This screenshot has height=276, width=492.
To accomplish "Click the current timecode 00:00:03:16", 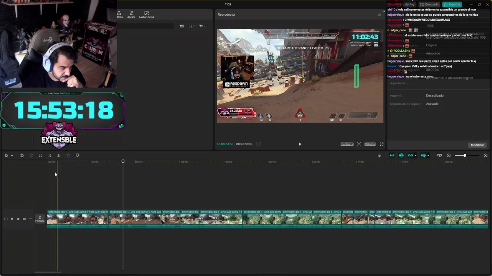I will point(225,144).
